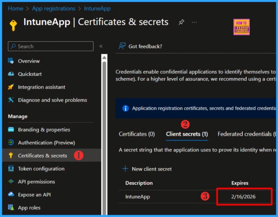Screen dimensions: 278x217
Task: Open the more options ellipsis in header
Action: tap(194, 22)
